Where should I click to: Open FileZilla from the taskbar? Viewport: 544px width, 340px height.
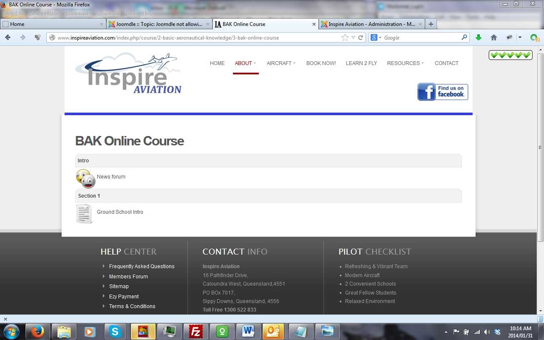tap(195, 331)
